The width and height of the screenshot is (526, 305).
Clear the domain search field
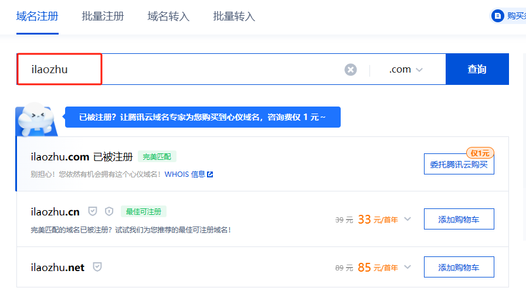pyautogui.click(x=351, y=70)
